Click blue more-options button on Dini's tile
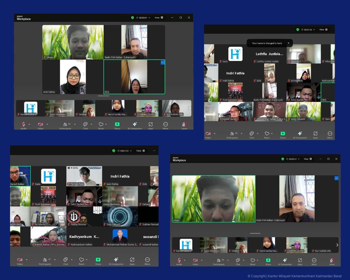Image resolution: width=350 pixels, height=280 pixels. 163,63
